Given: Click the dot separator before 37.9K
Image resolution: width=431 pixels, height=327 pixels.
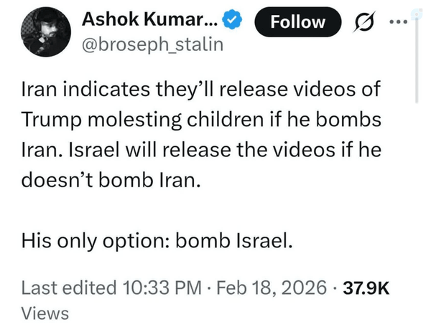Looking at the screenshot, I should pos(340,288).
